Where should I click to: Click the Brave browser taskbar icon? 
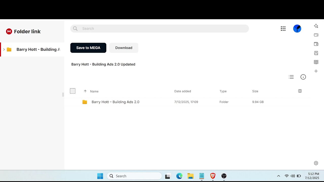coord(213,176)
